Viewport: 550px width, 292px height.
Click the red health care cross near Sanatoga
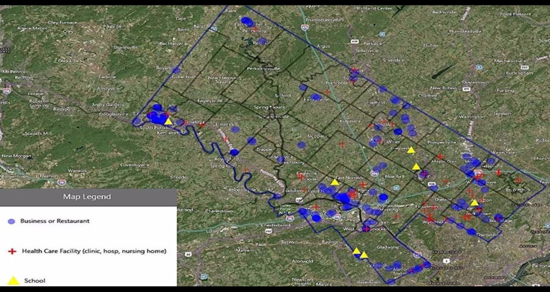pos(202,124)
